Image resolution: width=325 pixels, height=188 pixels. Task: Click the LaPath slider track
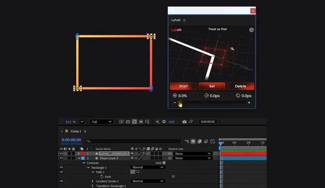212,103
